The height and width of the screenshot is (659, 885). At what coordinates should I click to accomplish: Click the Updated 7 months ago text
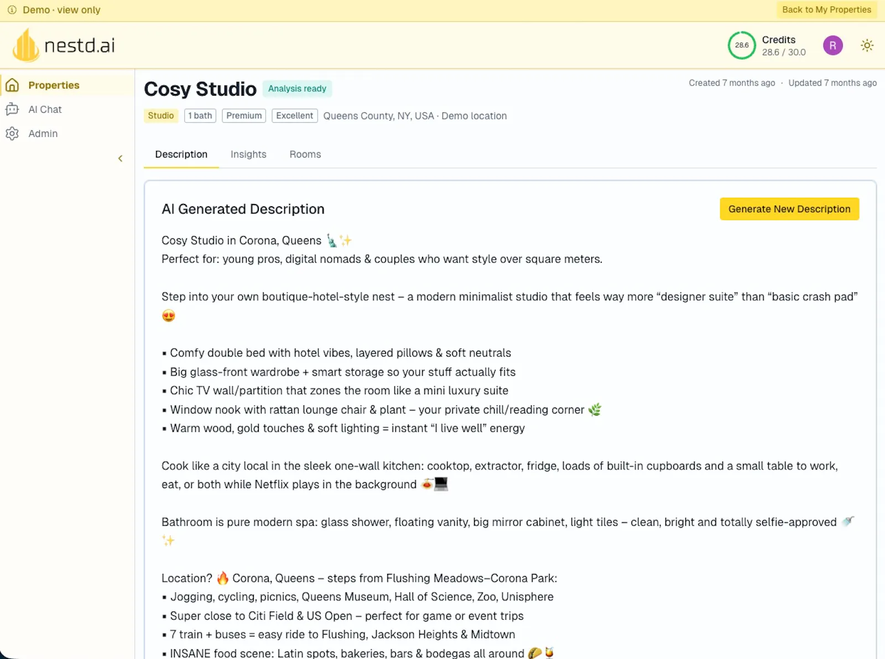(832, 83)
